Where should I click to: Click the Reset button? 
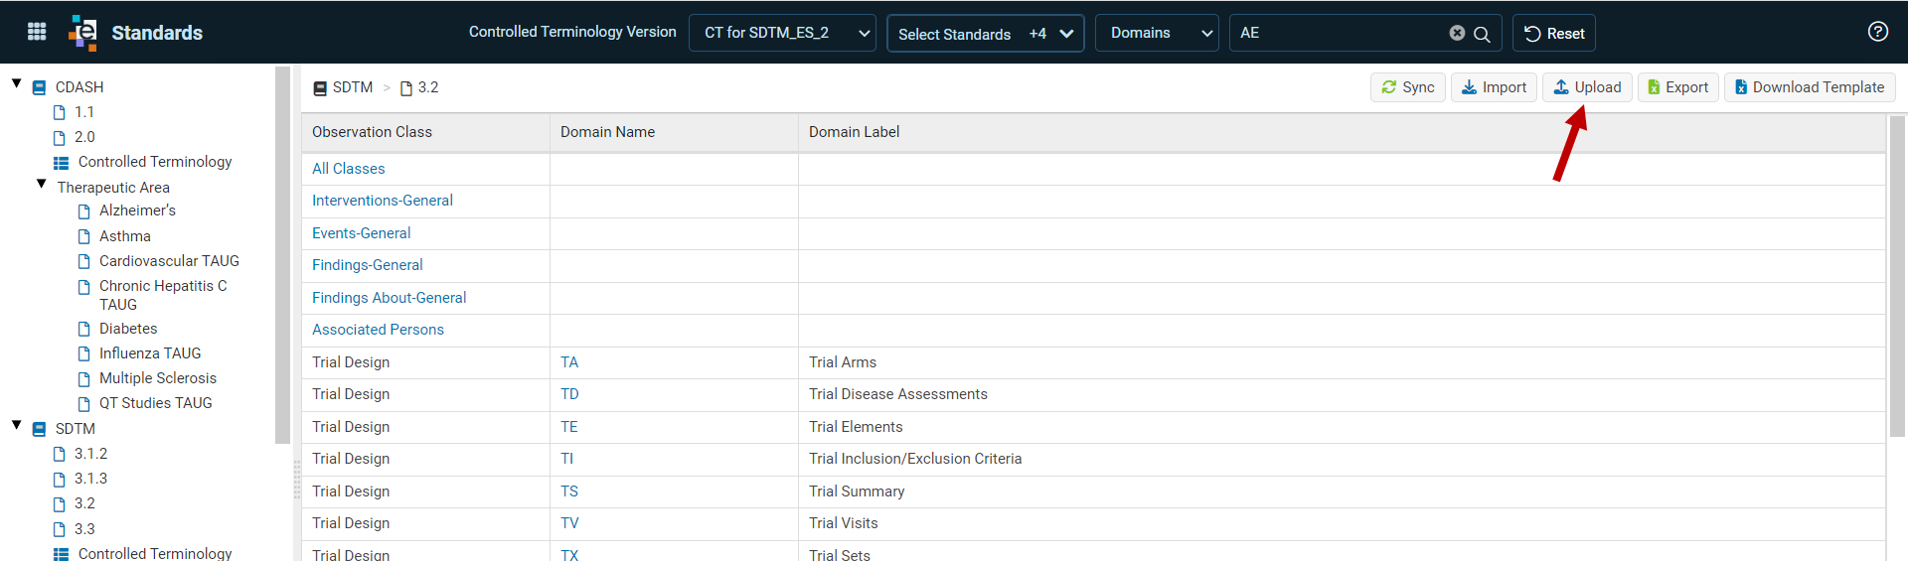[1554, 33]
